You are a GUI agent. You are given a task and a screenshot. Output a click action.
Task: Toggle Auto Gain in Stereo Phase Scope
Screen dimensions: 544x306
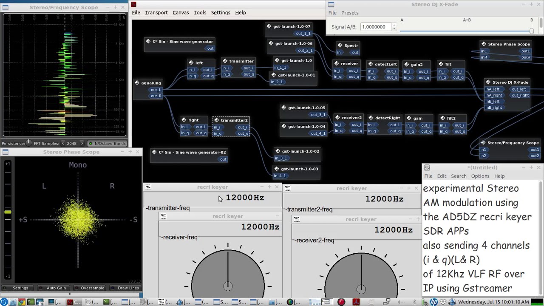[x=53, y=288]
